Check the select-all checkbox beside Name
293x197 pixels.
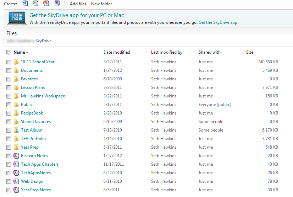coord(9,52)
